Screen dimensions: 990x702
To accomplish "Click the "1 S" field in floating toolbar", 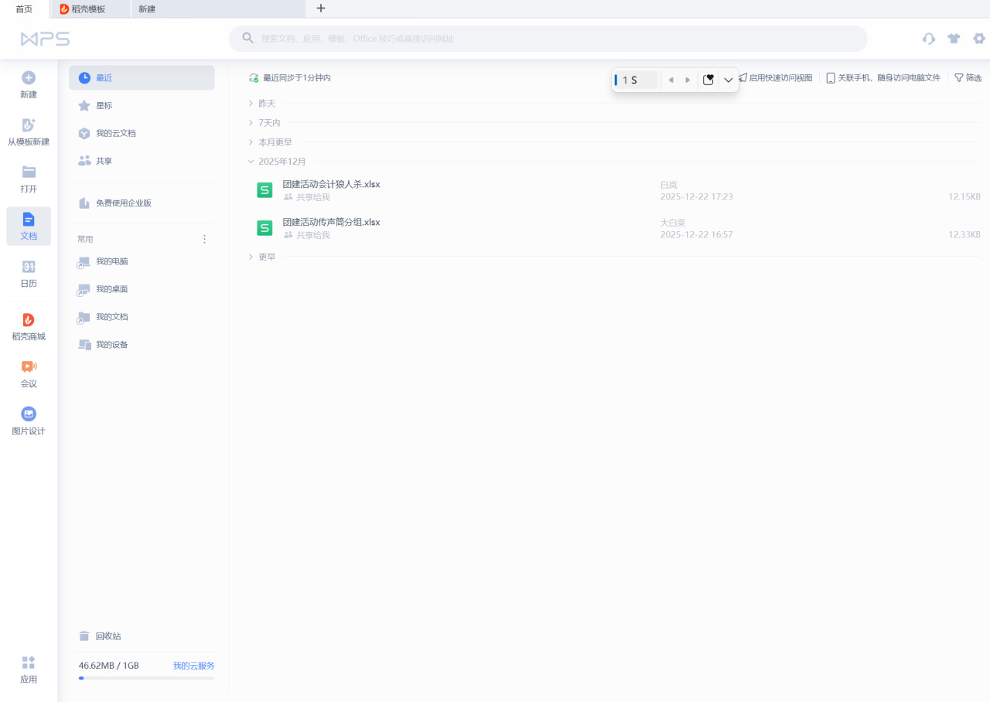I will (x=636, y=80).
